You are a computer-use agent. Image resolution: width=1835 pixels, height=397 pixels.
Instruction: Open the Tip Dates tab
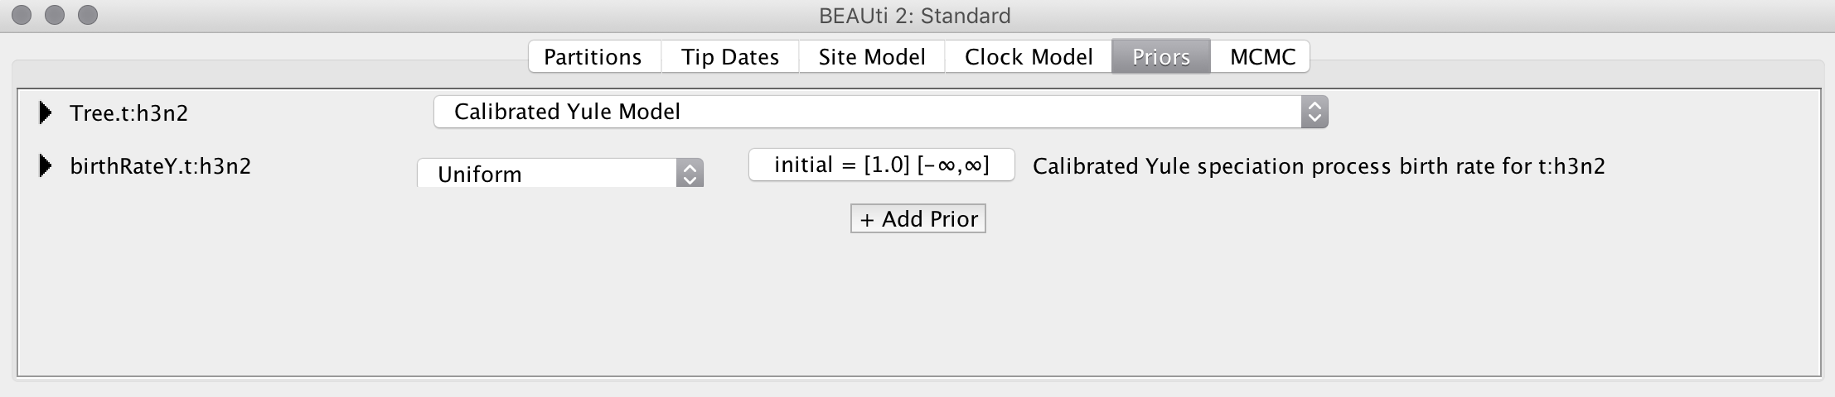coord(730,57)
